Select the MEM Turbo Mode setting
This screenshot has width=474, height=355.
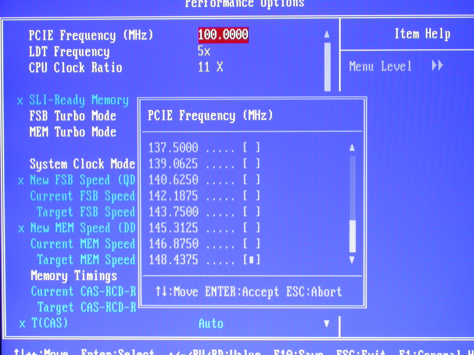[x=73, y=132]
